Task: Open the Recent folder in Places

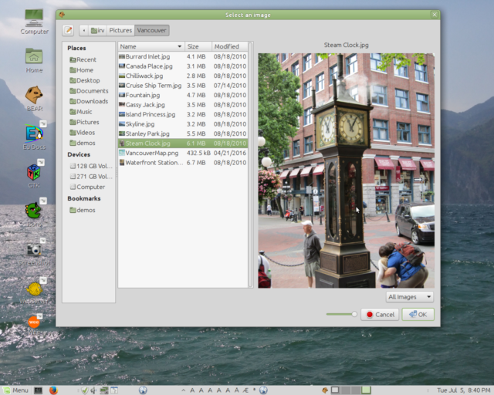Action: pyautogui.click(x=86, y=59)
